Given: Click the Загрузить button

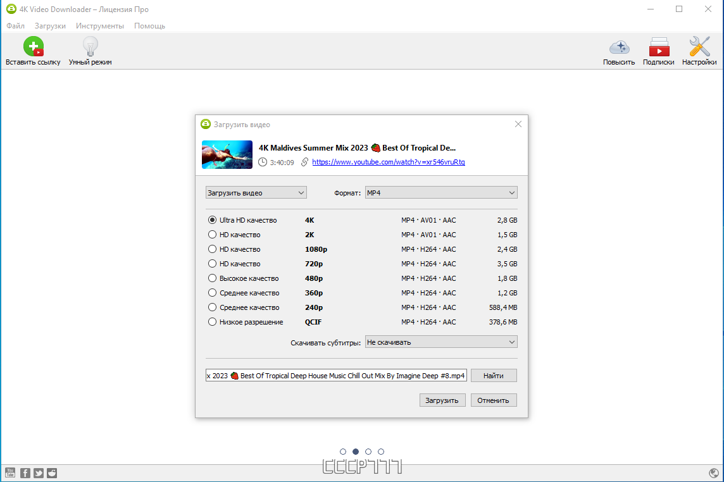Looking at the screenshot, I should coord(442,400).
